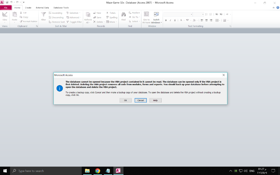Open the notification center icon
Screen dimensions: 280x175
pyautogui.click(x=273, y=171)
